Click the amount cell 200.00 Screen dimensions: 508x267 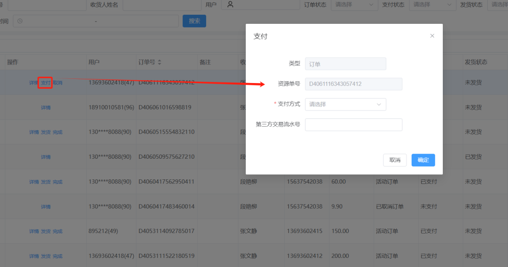(x=340, y=256)
